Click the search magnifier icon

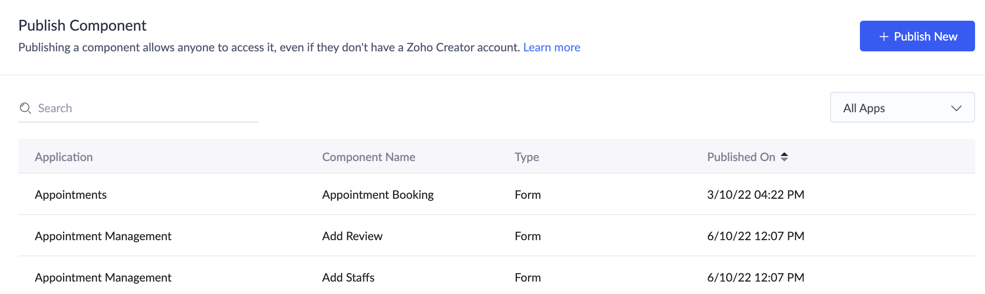[25, 108]
